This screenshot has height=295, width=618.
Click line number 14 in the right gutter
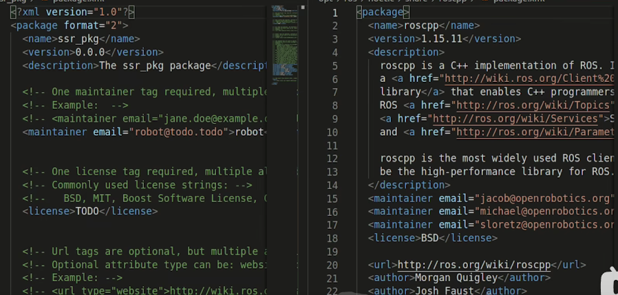pyautogui.click(x=332, y=185)
